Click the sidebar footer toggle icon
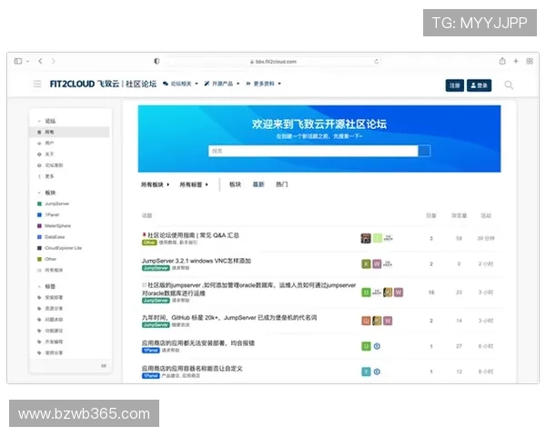Screen dimensions: 546x436 pos(104,366)
